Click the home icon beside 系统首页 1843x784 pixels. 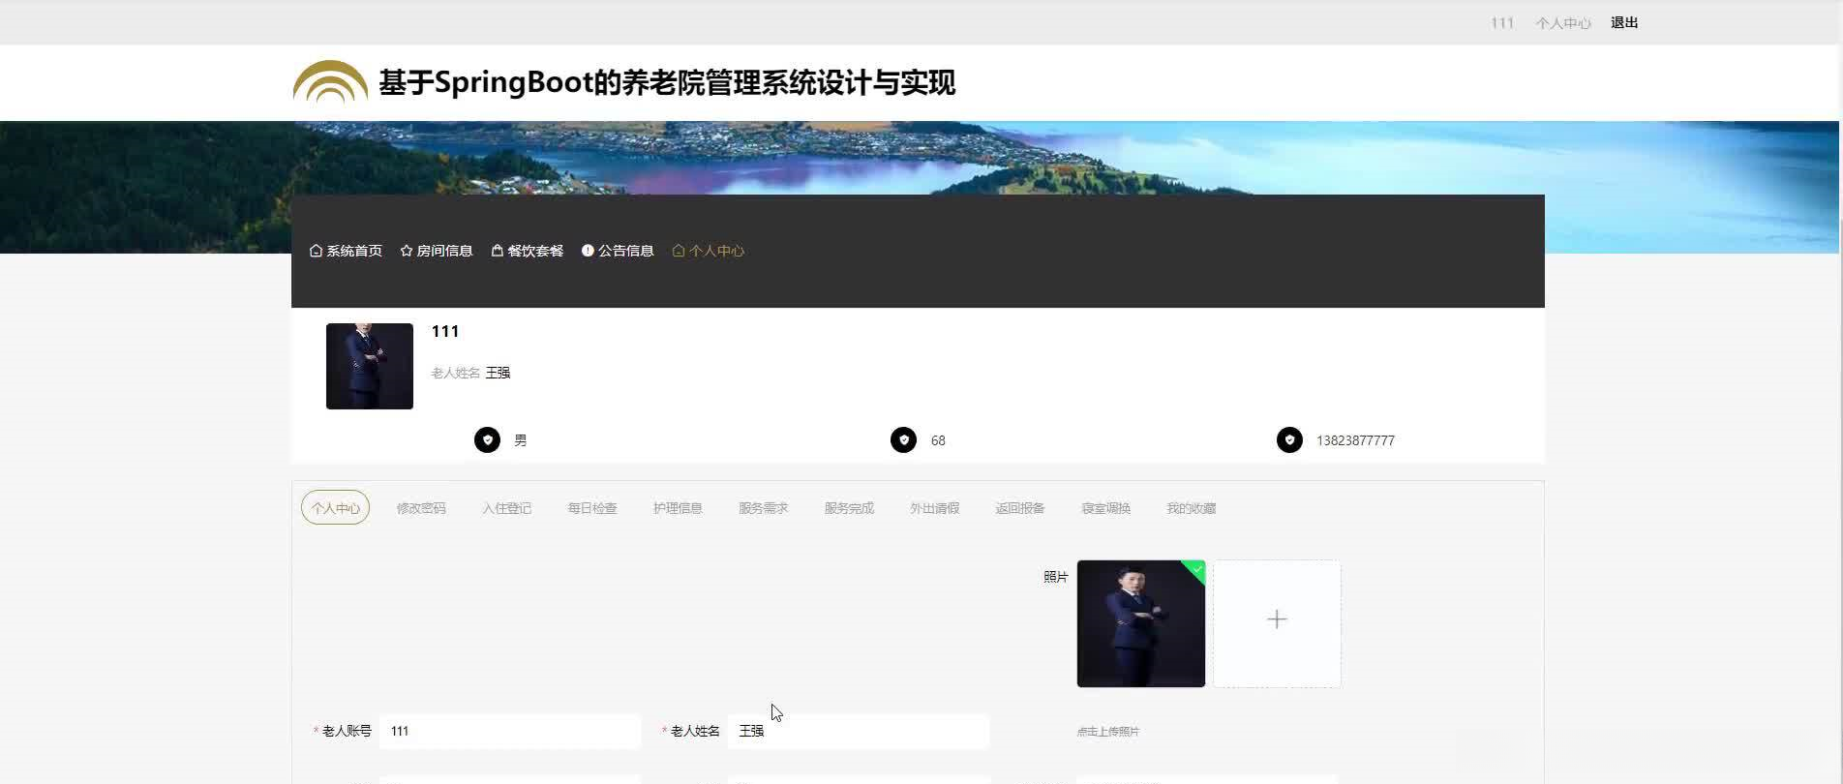point(316,251)
